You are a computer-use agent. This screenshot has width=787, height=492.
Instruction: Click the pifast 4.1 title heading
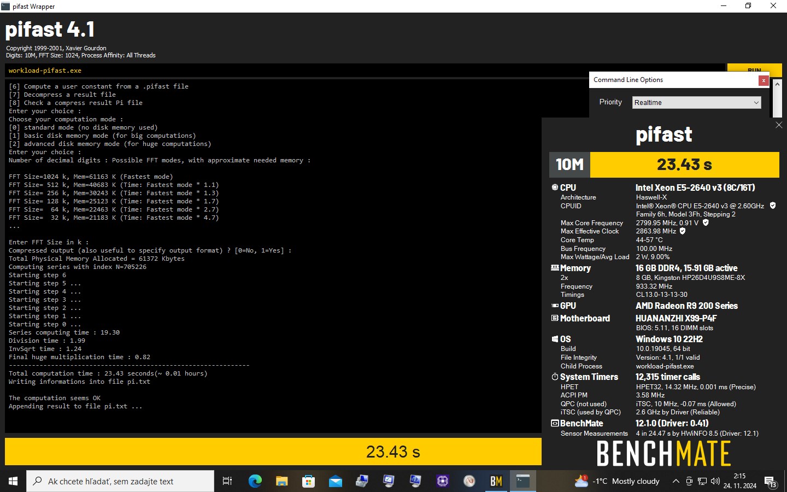click(50, 30)
